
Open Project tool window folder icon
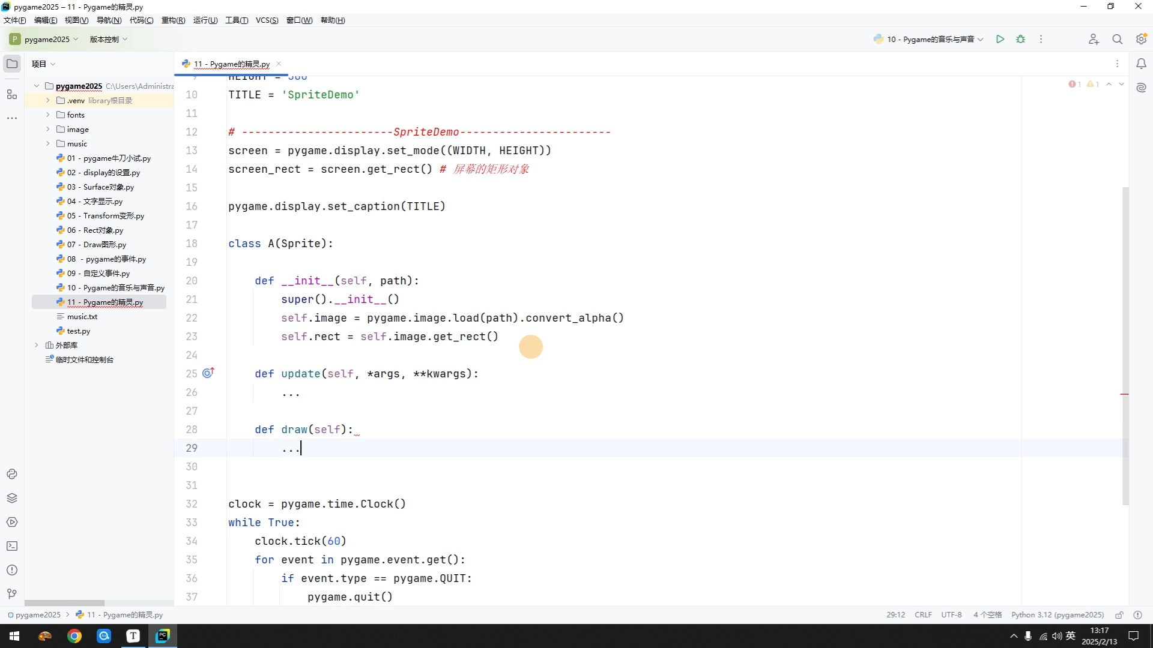(12, 64)
